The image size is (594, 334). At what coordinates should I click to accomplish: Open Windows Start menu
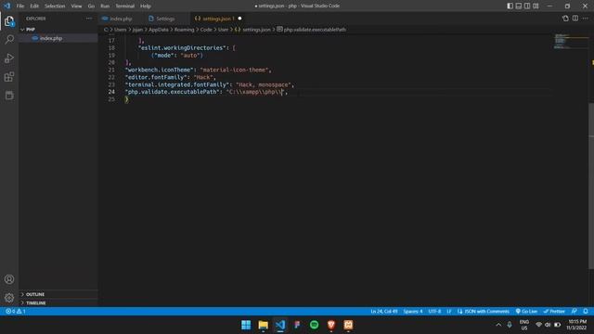(x=246, y=325)
